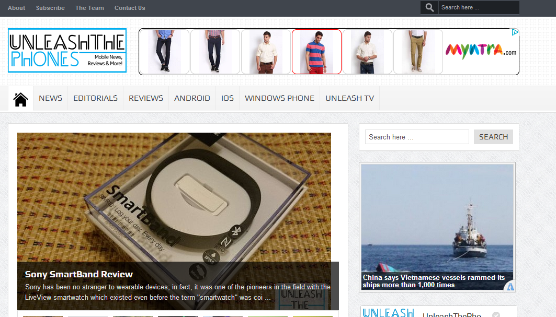Open the Subscribe link
The height and width of the screenshot is (317, 556).
click(50, 8)
